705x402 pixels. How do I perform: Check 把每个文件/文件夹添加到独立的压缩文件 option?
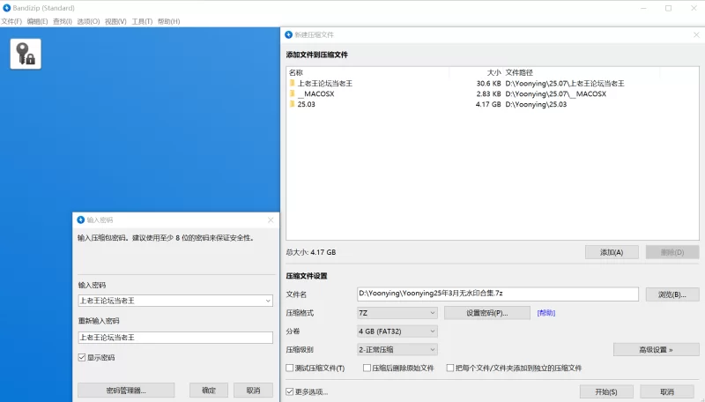[x=450, y=368]
